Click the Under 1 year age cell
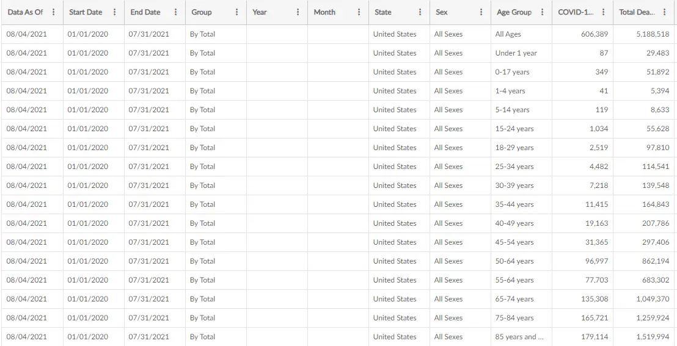This screenshot has height=346, width=677. pyautogui.click(x=516, y=53)
